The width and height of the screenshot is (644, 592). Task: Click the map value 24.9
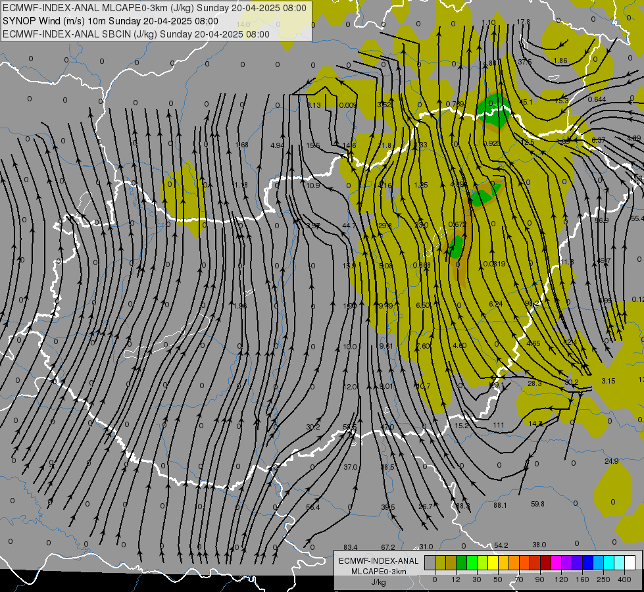click(x=612, y=461)
